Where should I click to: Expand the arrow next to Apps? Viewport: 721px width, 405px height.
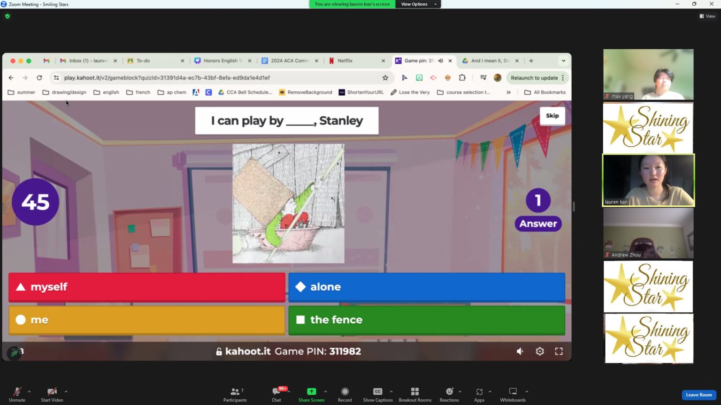click(x=490, y=391)
